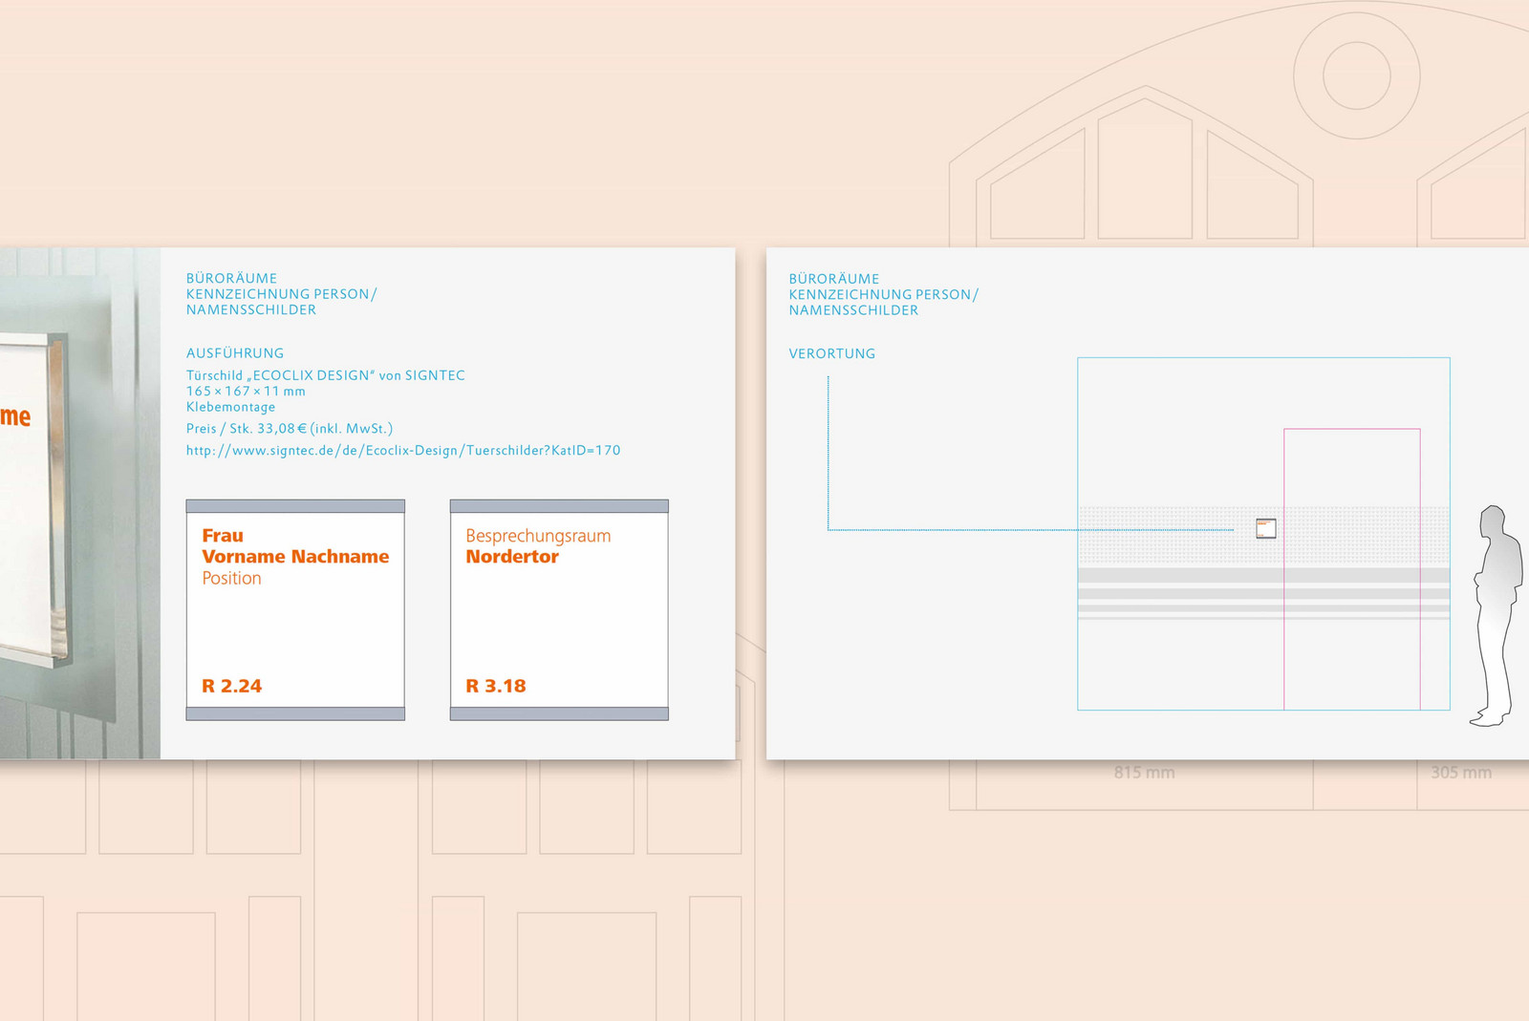This screenshot has width=1529, height=1021.
Task: Click the small door sign icon in diagram
Action: coord(1266,528)
